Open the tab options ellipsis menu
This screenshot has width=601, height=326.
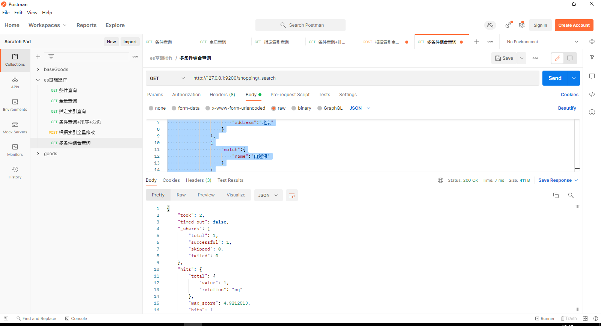pyautogui.click(x=490, y=42)
